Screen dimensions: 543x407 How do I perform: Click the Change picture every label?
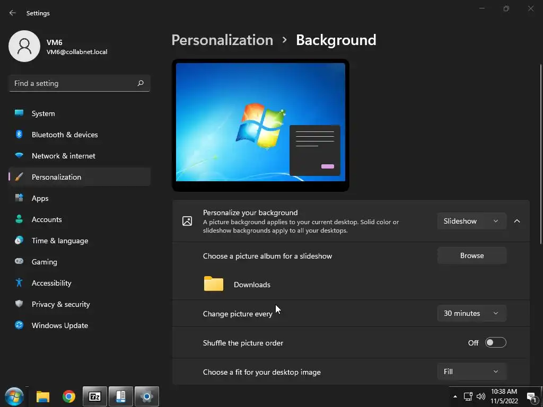238,314
